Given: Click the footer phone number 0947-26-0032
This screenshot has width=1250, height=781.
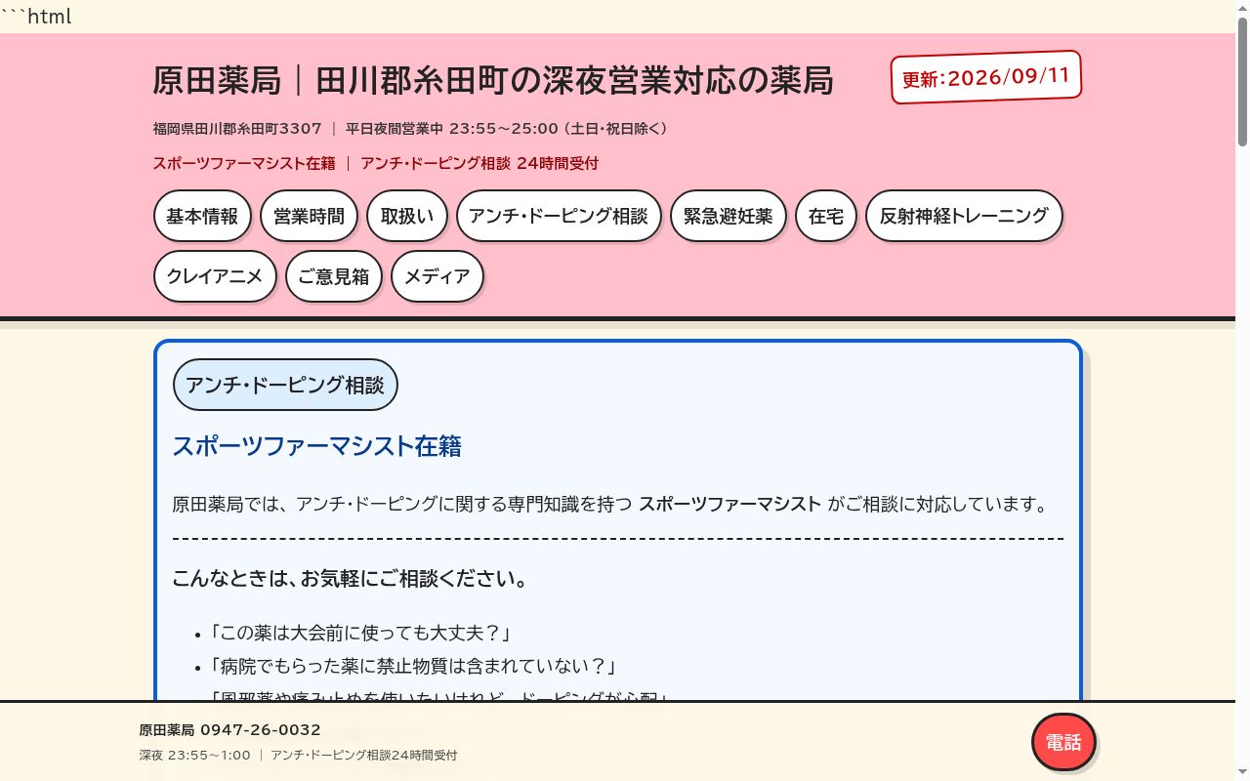Looking at the screenshot, I should tap(261, 730).
